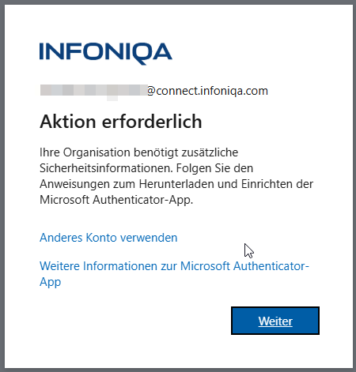Viewport: 356px width, 372px height.
Task: Open 'Weitere Informationen zur Microsoft Authenticator' link
Action: tap(174, 273)
